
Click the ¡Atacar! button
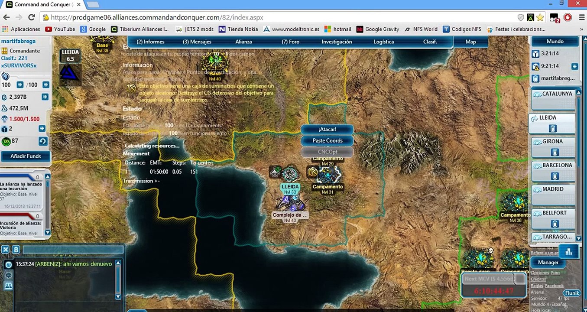click(328, 129)
